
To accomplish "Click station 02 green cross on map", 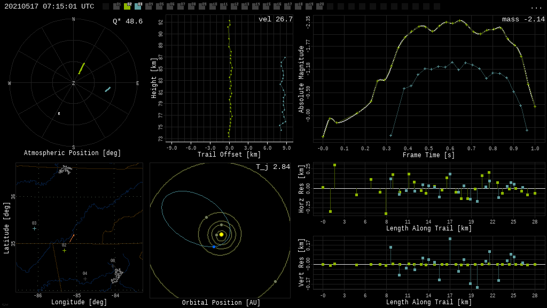I will click(x=64, y=250).
